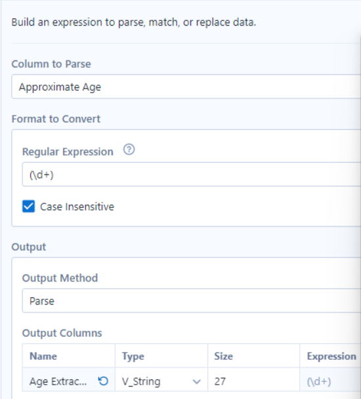The image size is (361, 399).
Task: Click the Type column header
Action: (133, 356)
